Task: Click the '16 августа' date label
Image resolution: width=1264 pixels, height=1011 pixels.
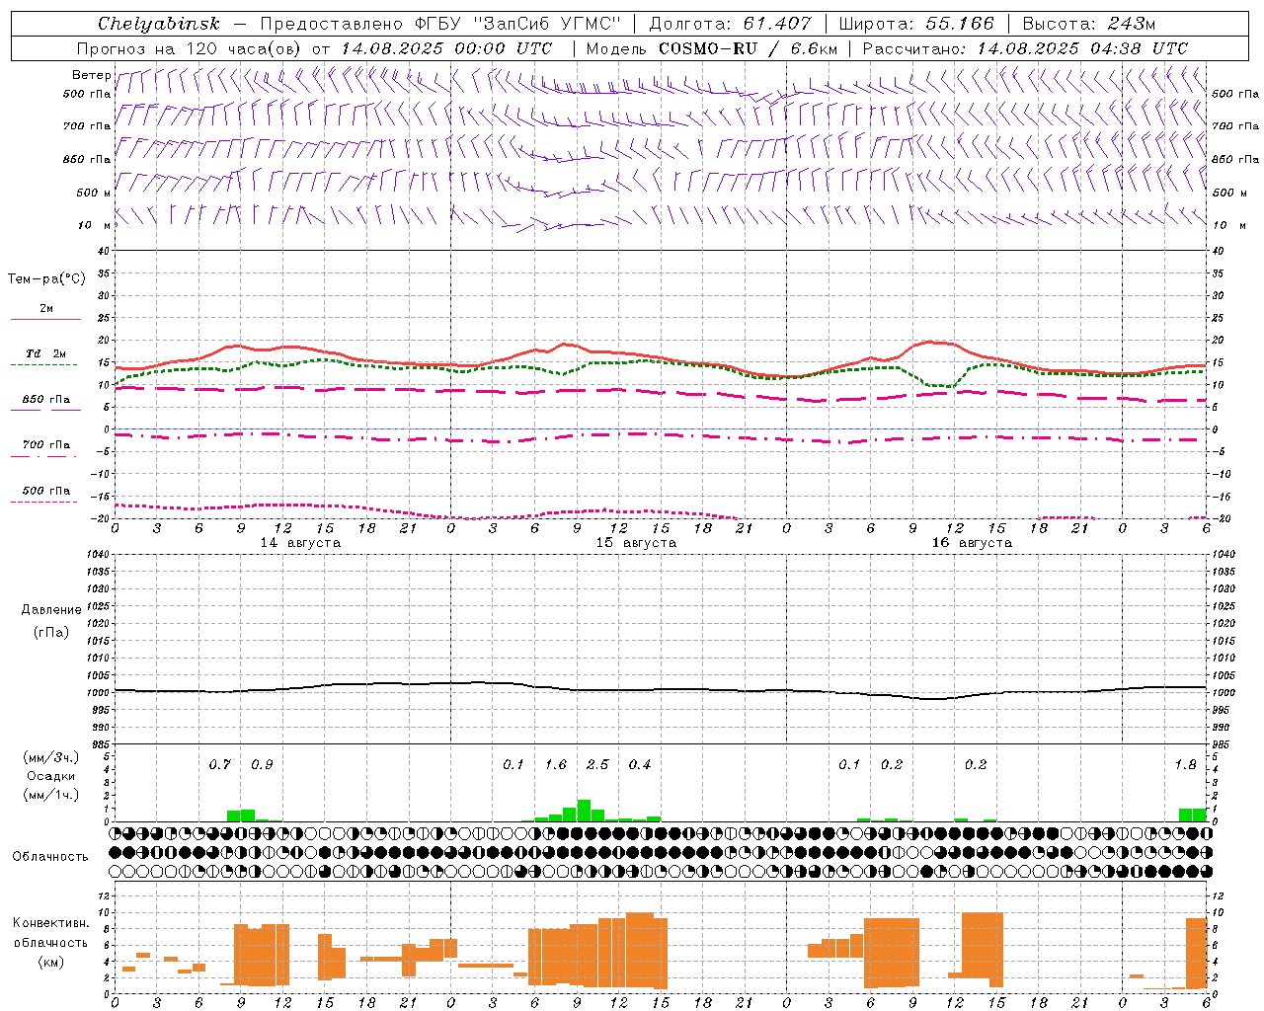Action: coord(972,543)
